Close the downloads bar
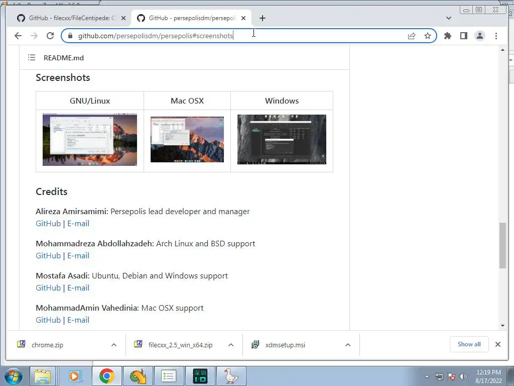Viewport: 514px width, 386px height. [x=497, y=344]
